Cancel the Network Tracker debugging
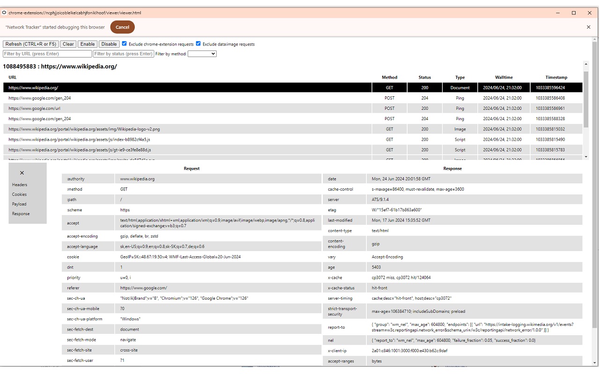Screen dimensions: 599x374 [x=123, y=27]
